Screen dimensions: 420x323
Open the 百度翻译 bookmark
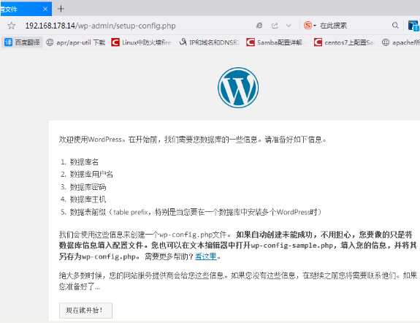[x=22, y=42]
